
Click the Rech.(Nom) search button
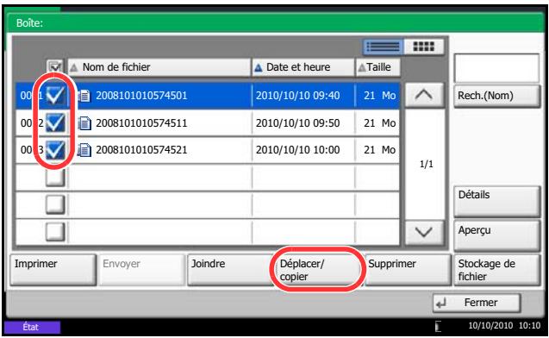pyautogui.click(x=496, y=96)
